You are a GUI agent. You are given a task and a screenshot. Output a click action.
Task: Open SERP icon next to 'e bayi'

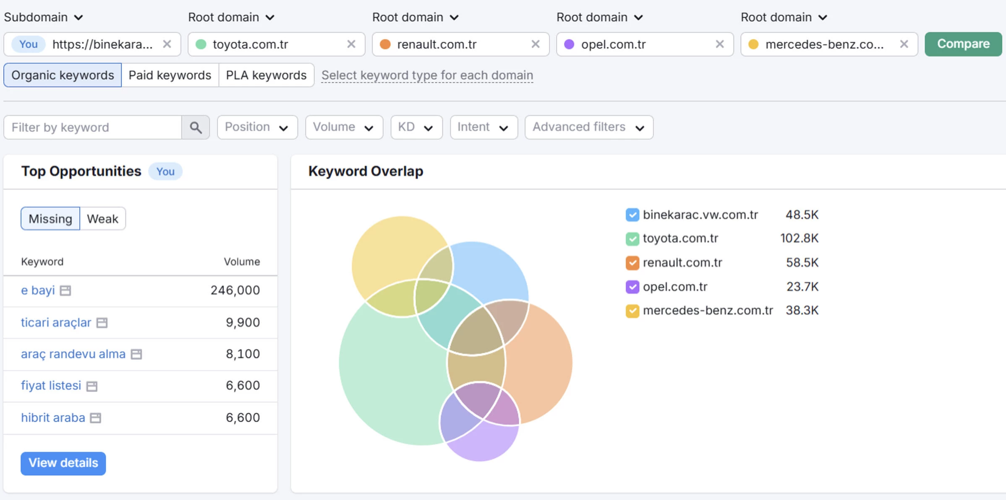pyautogui.click(x=65, y=290)
